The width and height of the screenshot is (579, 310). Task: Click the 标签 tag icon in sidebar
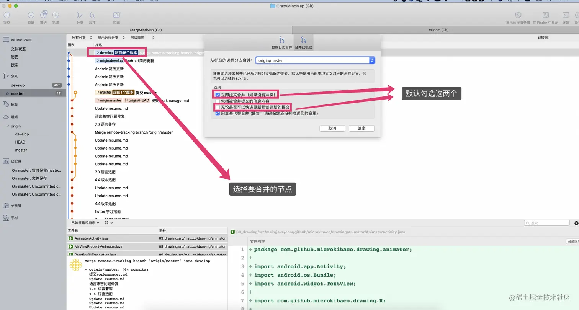click(6, 104)
